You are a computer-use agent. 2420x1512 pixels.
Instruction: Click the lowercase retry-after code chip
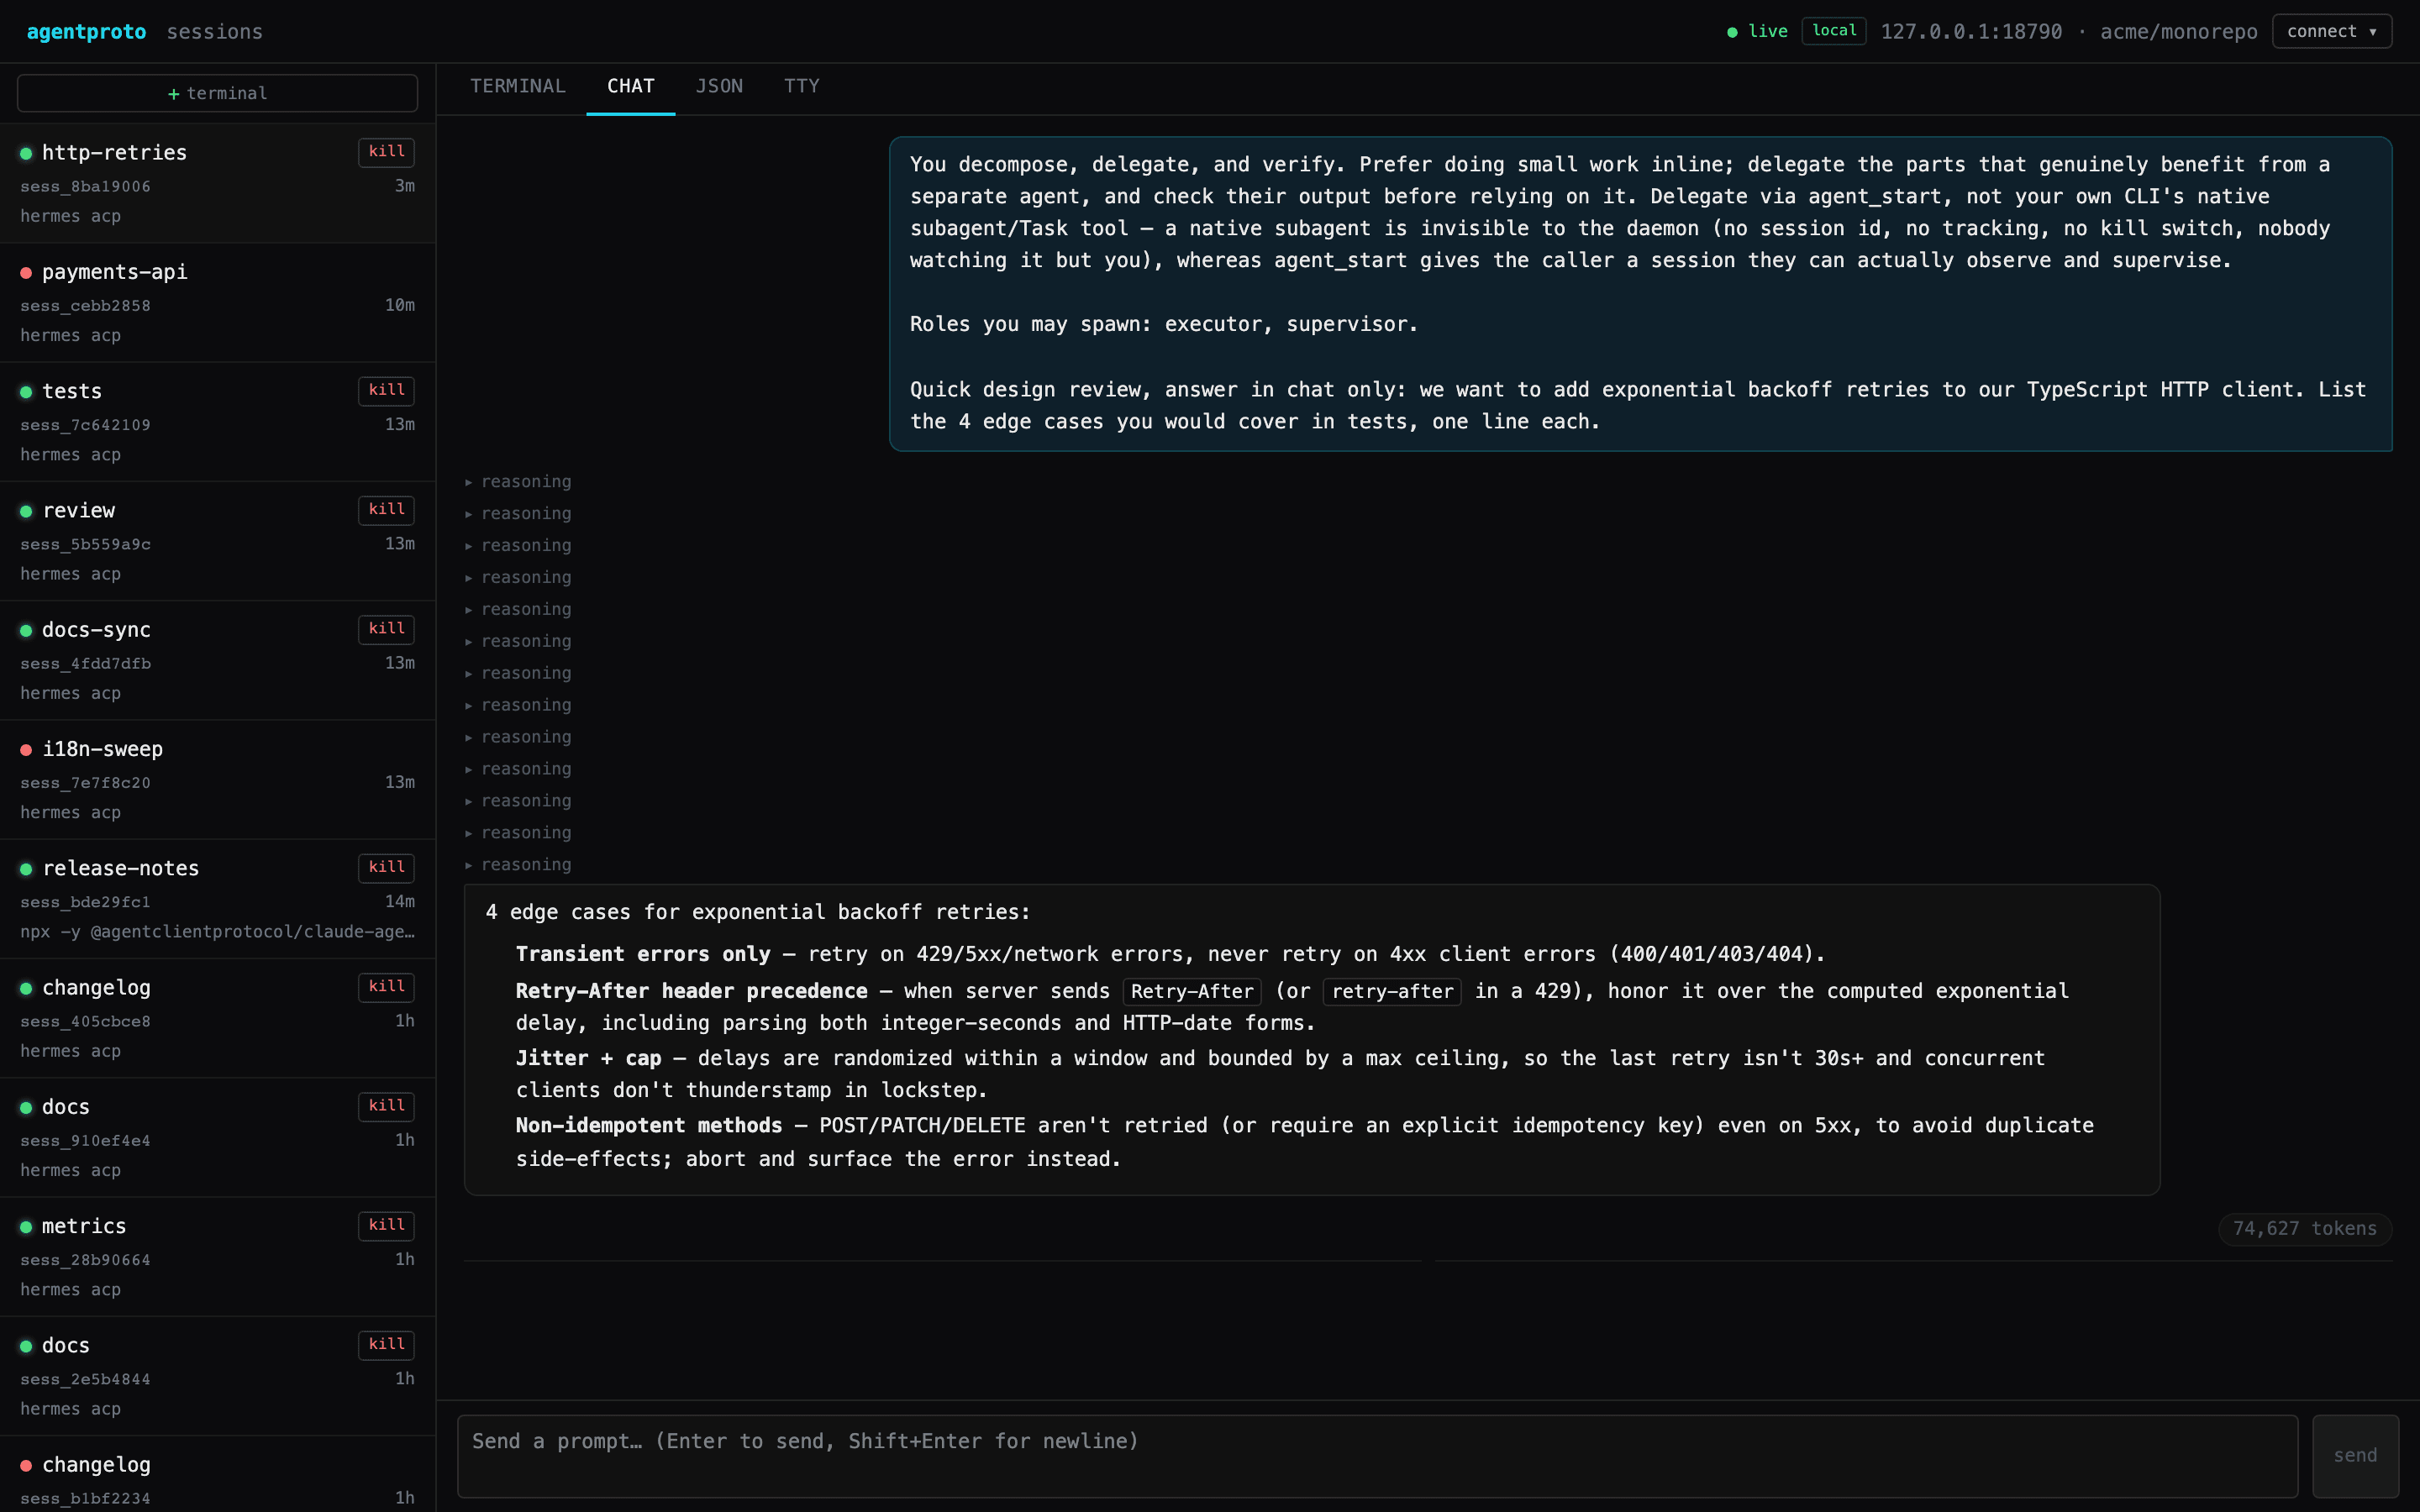tap(1392, 991)
